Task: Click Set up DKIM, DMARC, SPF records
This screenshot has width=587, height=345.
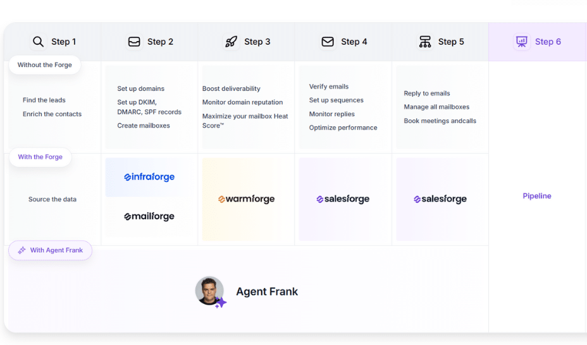Action: click(149, 107)
